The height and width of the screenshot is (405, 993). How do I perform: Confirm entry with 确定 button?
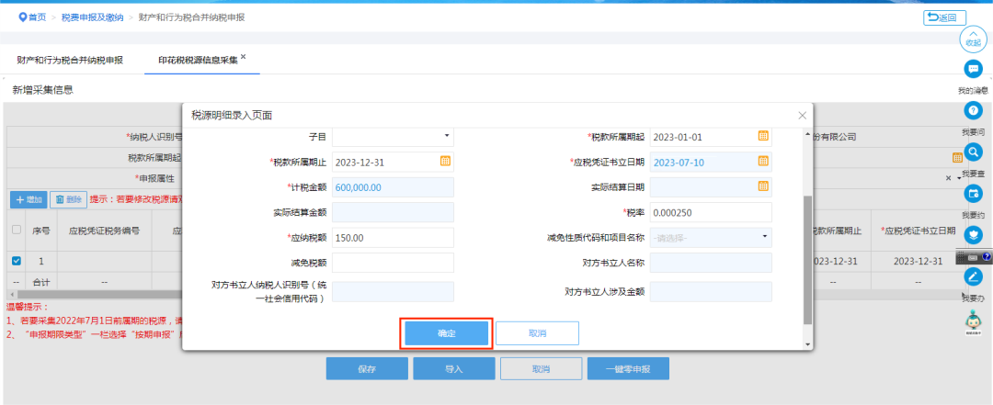[447, 333]
